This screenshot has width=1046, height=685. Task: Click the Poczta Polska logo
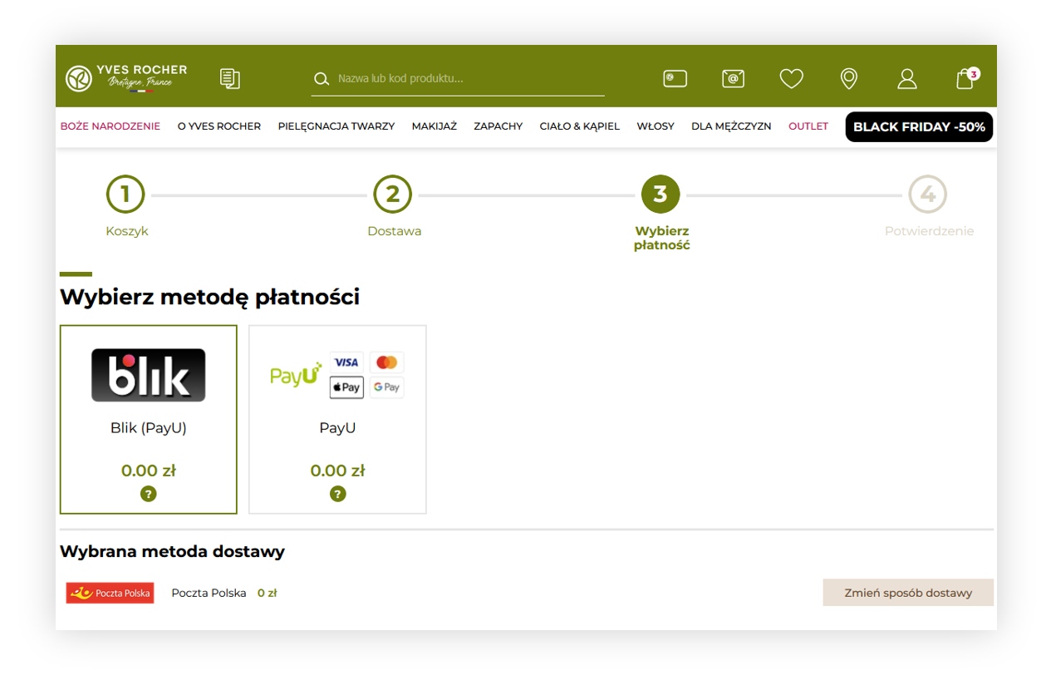[x=110, y=594]
